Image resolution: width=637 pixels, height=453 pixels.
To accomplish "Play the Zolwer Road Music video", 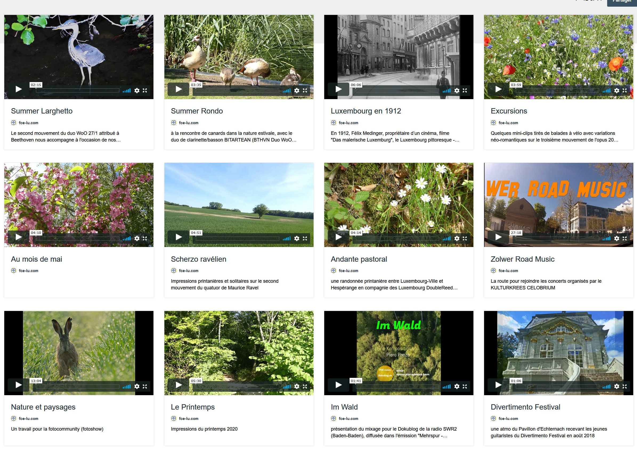I will click(498, 237).
